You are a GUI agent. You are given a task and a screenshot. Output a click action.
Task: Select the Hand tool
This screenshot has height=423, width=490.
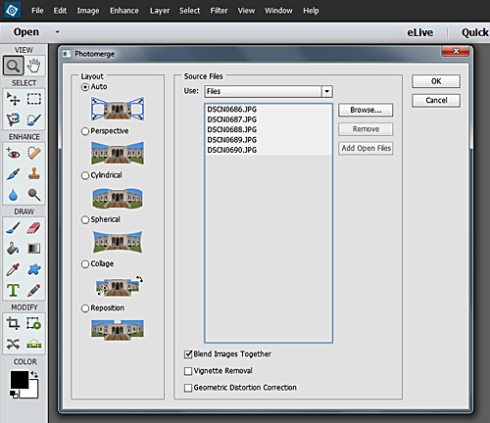[34, 66]
